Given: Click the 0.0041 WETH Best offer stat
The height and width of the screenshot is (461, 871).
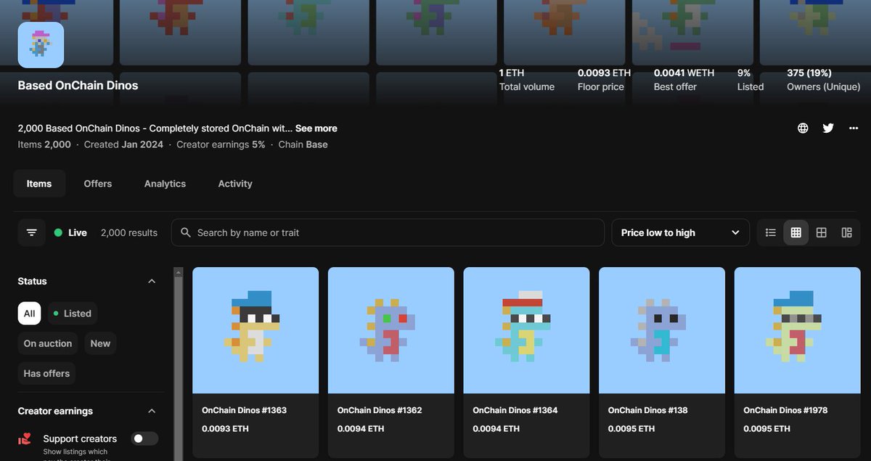Looking at the screenshot, I should pos(684,80).
